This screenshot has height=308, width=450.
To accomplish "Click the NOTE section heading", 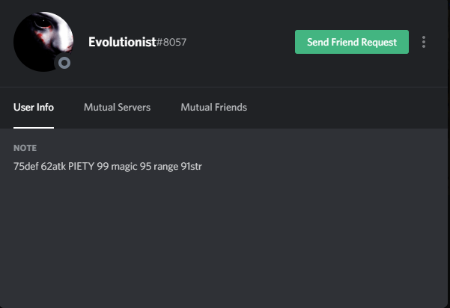I will point(25,148).
